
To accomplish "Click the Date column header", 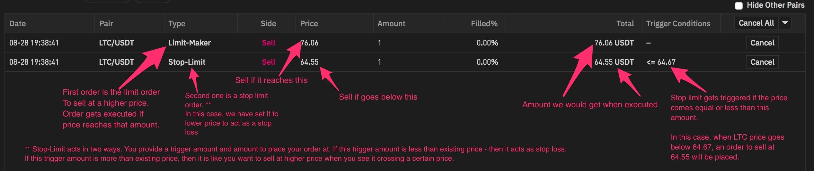I will point(18,23).
